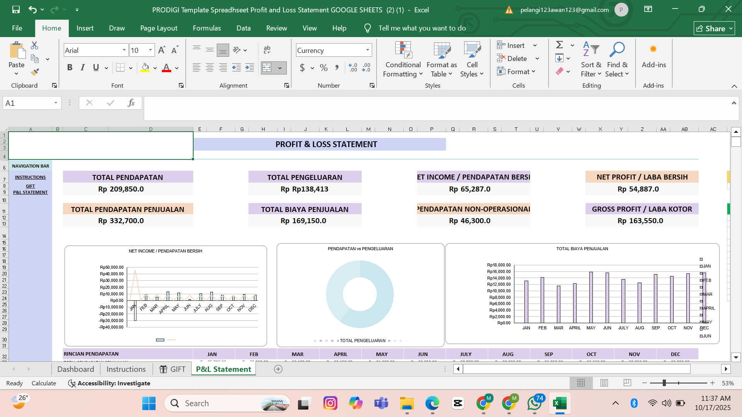742x417 pixels.
Task: Click the Cut scissors icon
Action: pos(34,46)
